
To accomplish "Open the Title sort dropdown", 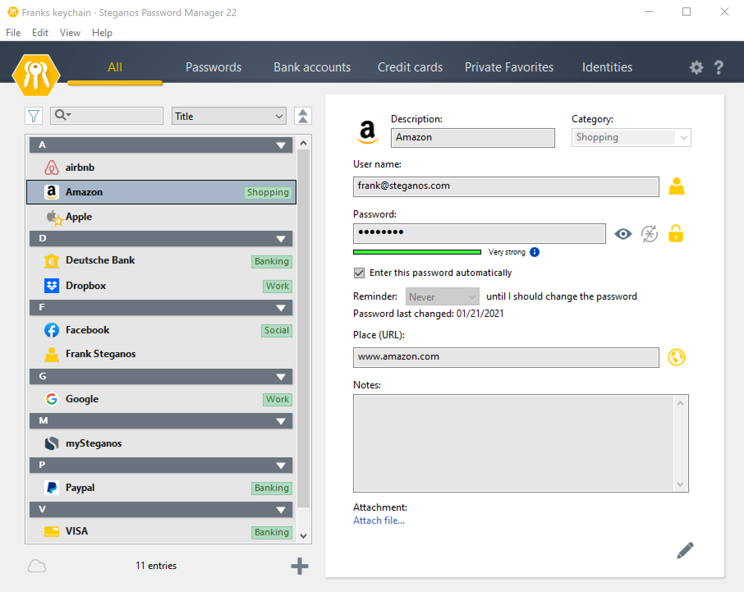I will pyautogui.click(x=229, y=116).
